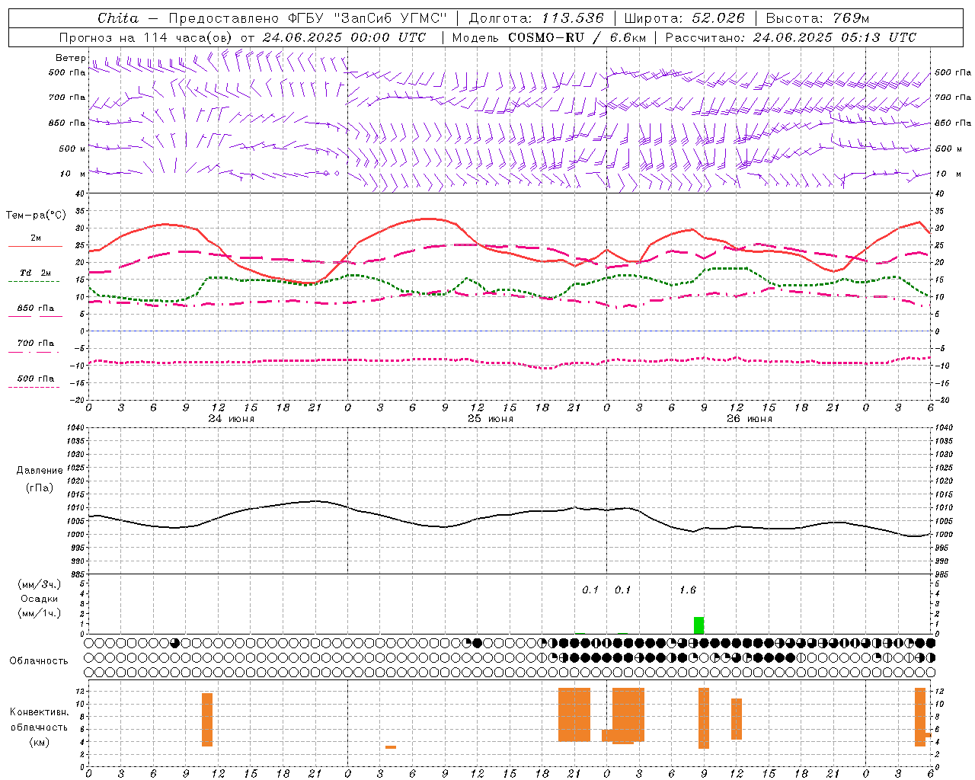
Task: Select the "Предоставлено ФГБУ ЗапСиб УГМС" provider text
Action: [x=307, y=18]
